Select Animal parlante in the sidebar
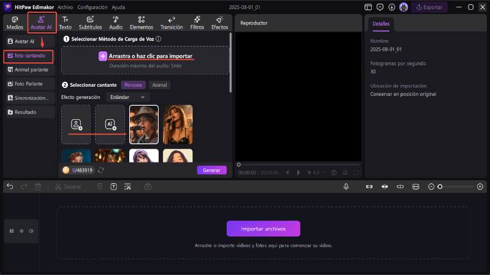490x275 pixels. coord(29,70)
